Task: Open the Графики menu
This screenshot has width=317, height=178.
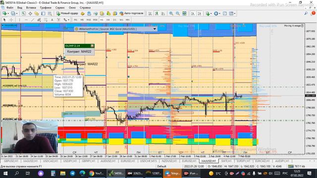Action: click(x=46, y=7)
